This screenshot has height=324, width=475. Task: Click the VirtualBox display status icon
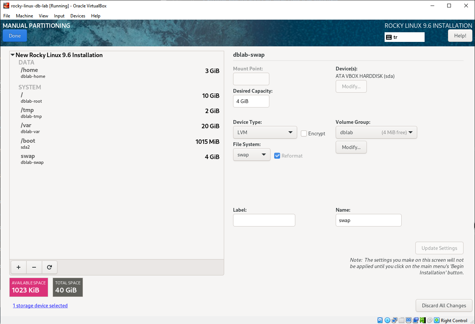pyautogui.click(x=408, y=320)
